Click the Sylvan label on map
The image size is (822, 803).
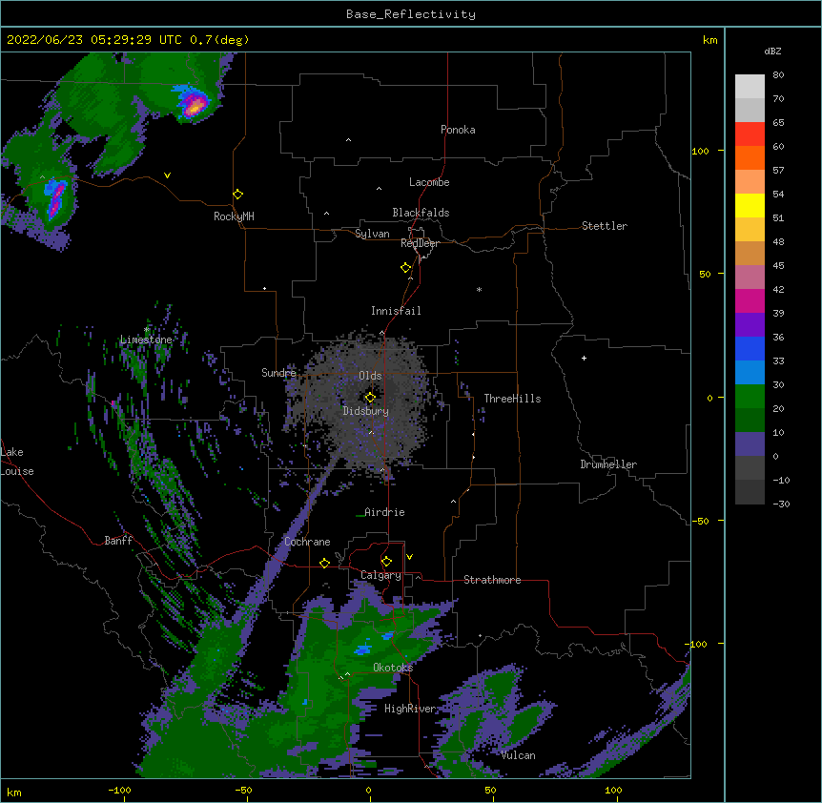[x=372, y=234]
